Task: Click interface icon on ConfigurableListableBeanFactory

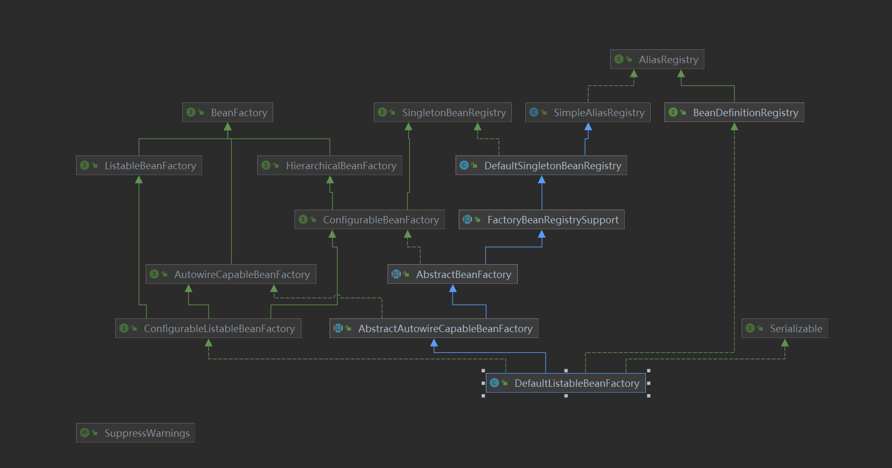Action: click(x=124, y=328)
